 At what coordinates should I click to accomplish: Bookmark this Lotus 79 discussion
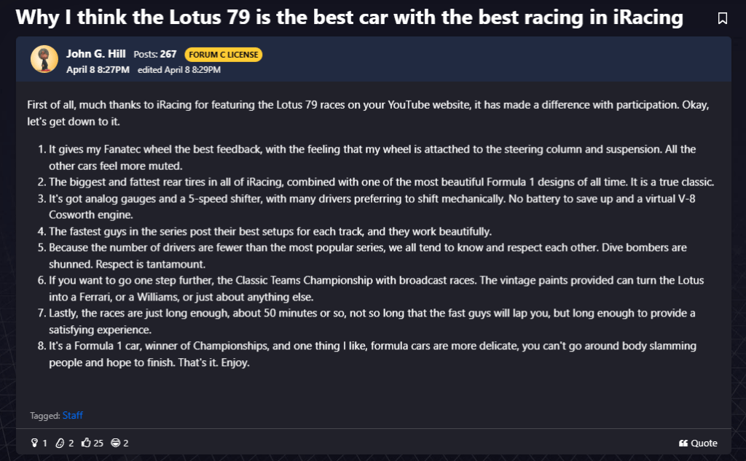[x=722, y=18]
